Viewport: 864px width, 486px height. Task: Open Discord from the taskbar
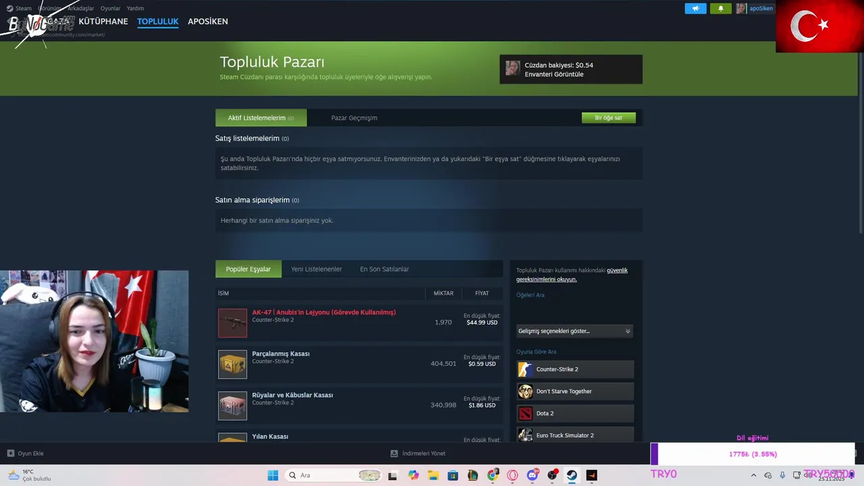pyautogui.click(x=533, y=475)
